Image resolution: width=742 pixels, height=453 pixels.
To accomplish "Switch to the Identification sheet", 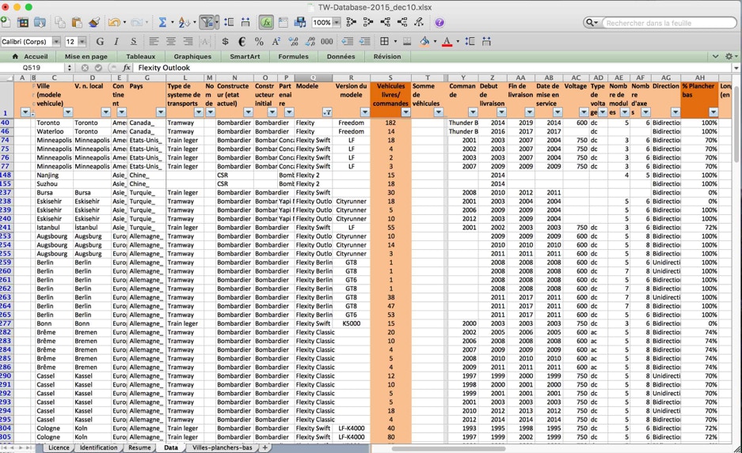I will pyautogui.click(x=98, y=447).
